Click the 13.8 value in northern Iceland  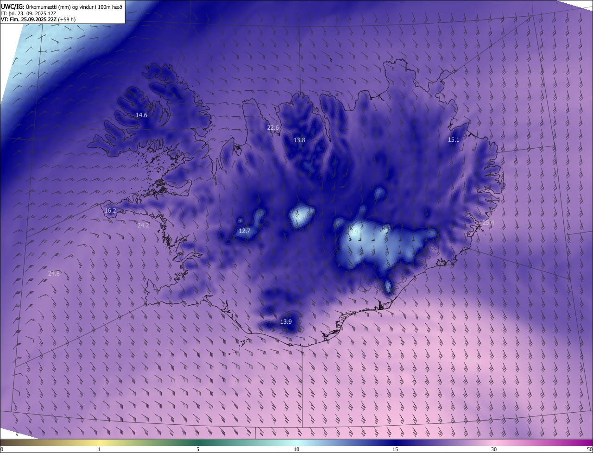299,140
